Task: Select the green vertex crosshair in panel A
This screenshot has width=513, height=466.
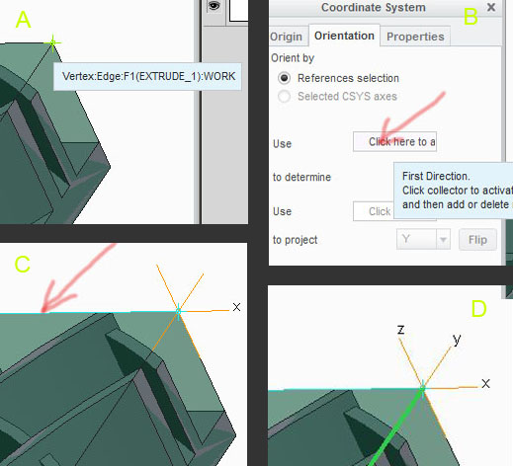Action: (52, 42)
